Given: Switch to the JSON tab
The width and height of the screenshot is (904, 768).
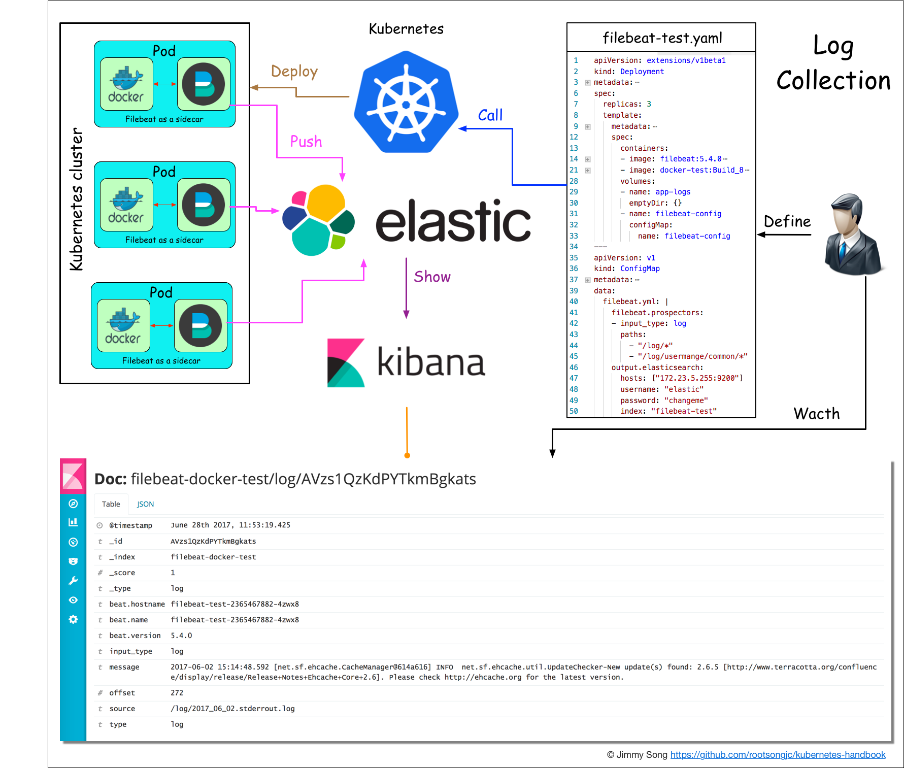Looking at the screenshot, I should pyautogui.click(x=145, y=504).
